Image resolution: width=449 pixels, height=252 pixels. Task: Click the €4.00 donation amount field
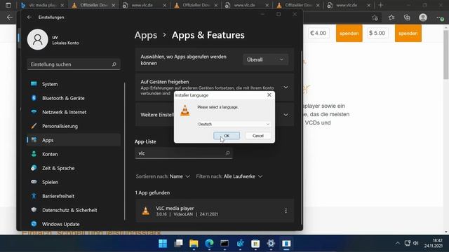pos(319,33)
